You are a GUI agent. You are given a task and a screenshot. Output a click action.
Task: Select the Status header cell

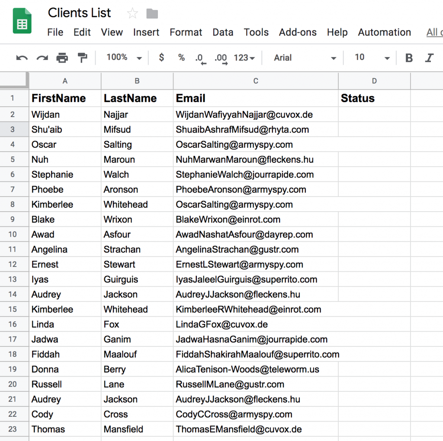coord(374,98)
